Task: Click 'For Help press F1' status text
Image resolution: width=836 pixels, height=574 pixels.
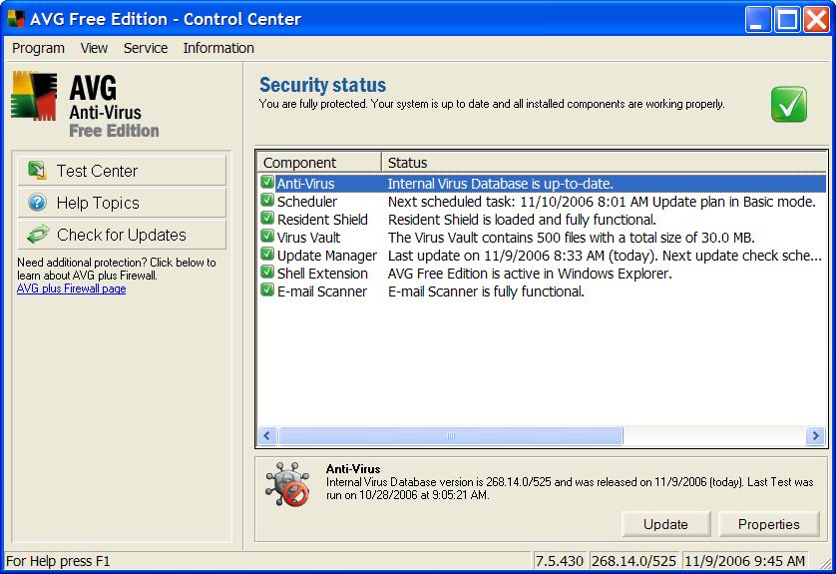Action: tap(58, 561)
